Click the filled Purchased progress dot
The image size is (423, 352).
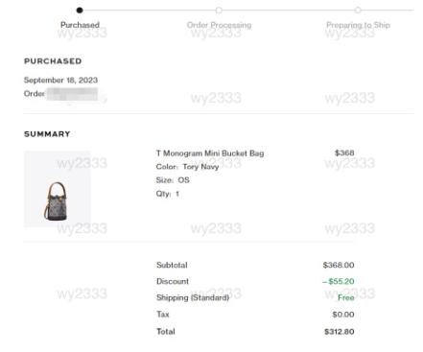click(80, 11)
